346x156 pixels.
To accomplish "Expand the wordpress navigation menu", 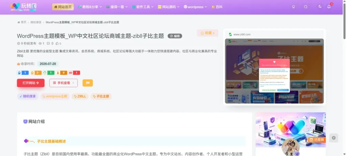I will pos(195,7).
